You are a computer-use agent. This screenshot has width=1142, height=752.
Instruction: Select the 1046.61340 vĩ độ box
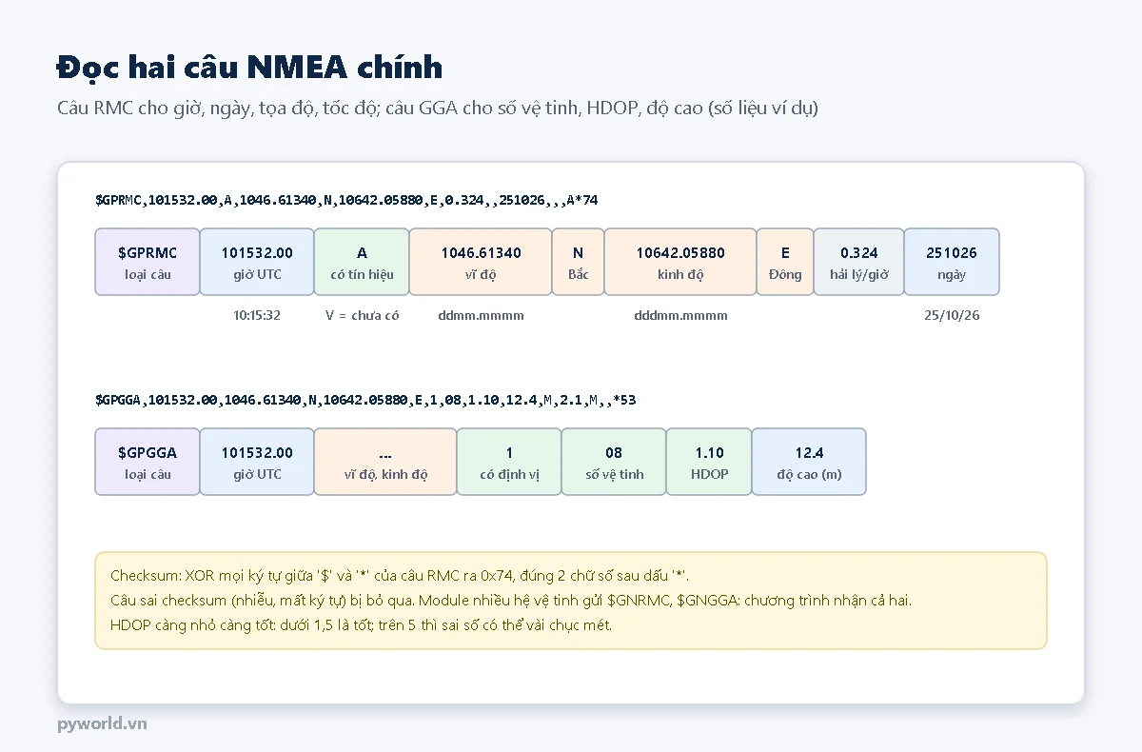tap(481, 262)
